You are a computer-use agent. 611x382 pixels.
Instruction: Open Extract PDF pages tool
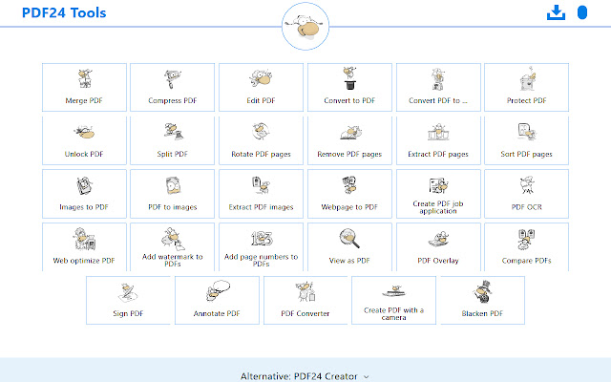tap(438, 140)
